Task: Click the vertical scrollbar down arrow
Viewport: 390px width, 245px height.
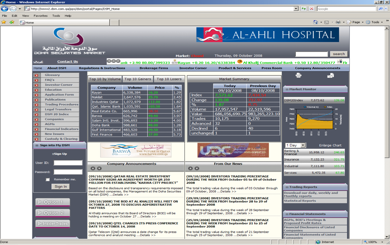Action: pos(387,237)
